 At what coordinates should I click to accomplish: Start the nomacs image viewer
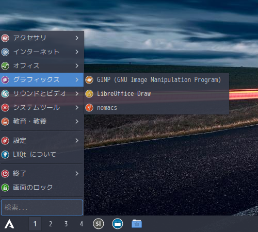point(156,108)
